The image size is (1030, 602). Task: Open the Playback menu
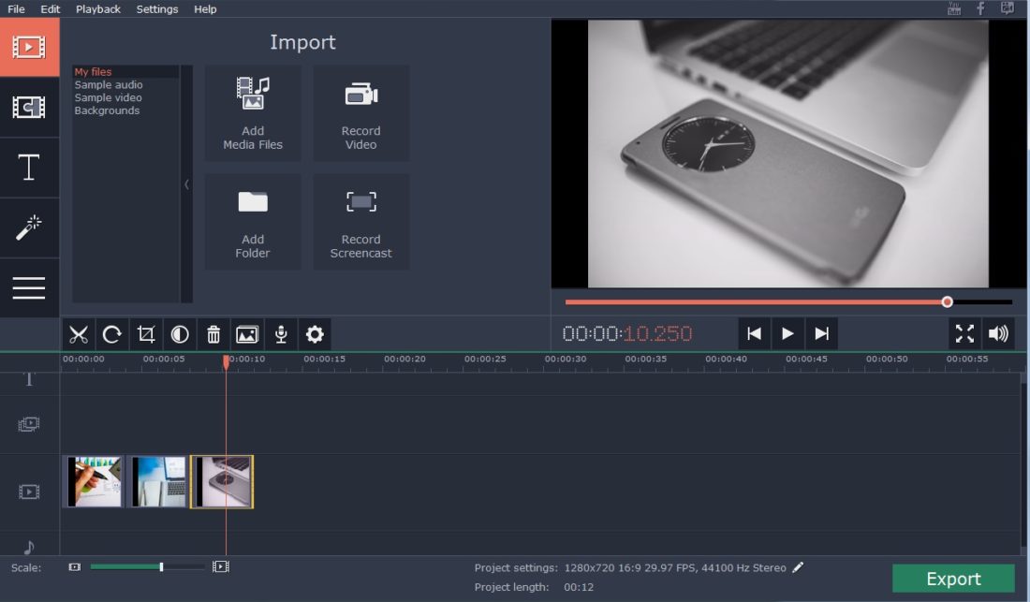tap(98, 9)
